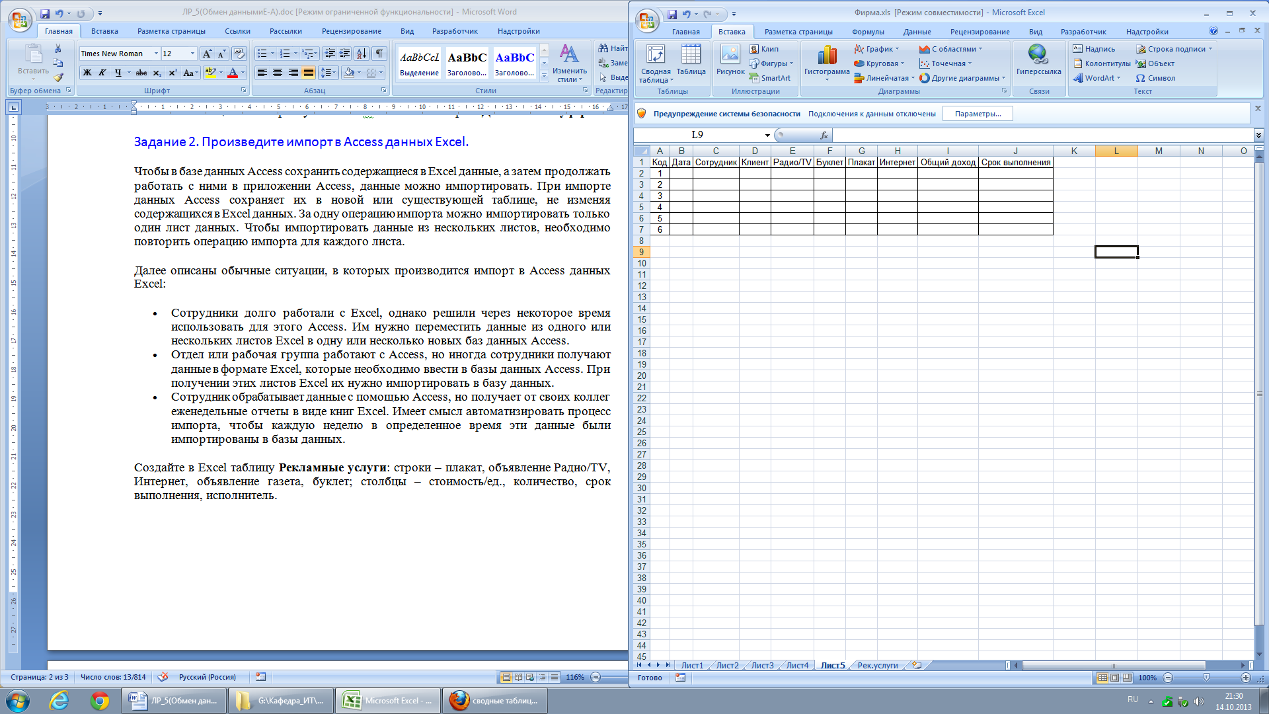Viewport: 1269px width, 714px height.
Task: Toggle Underline (Ч) in Word
Action: click(118, 73)
